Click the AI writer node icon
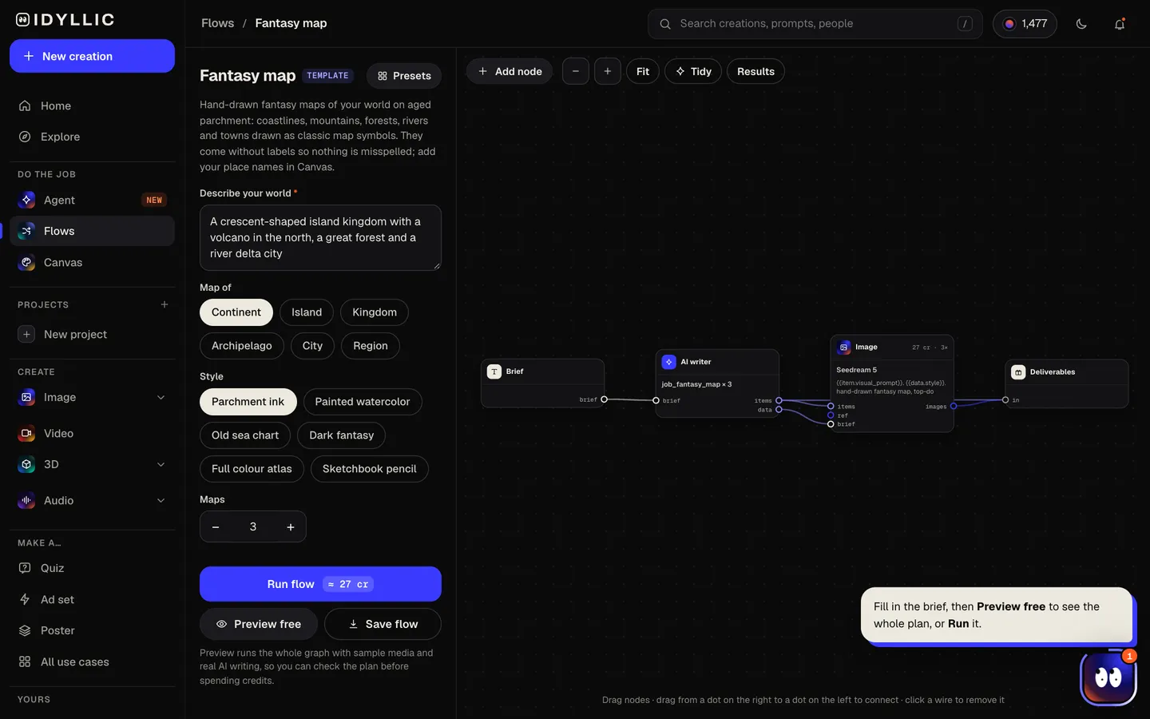Screen dimensions: 1150x719 point(669,362)
